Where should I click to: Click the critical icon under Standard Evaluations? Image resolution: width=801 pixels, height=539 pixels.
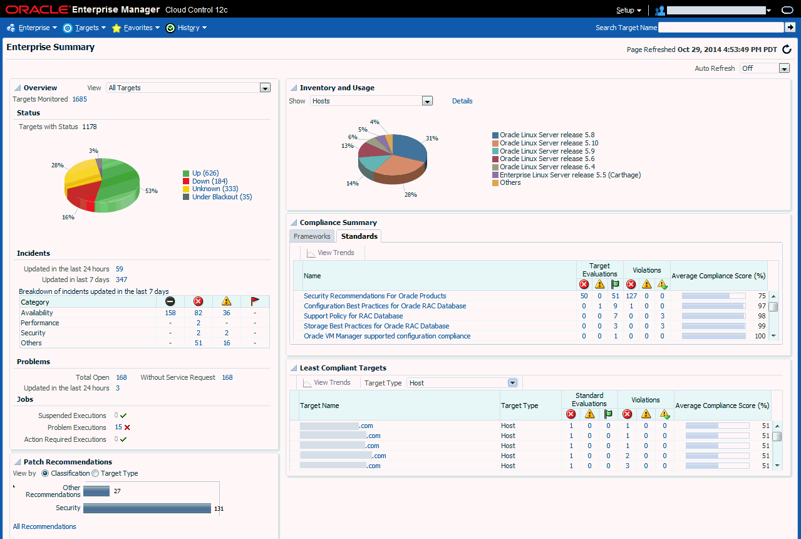click(571, 414)
